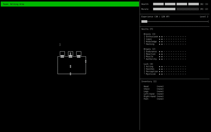Select the Hunches skill
This screenshot has width=211, height=132.
pyautogui.click(x=150, y=69)
